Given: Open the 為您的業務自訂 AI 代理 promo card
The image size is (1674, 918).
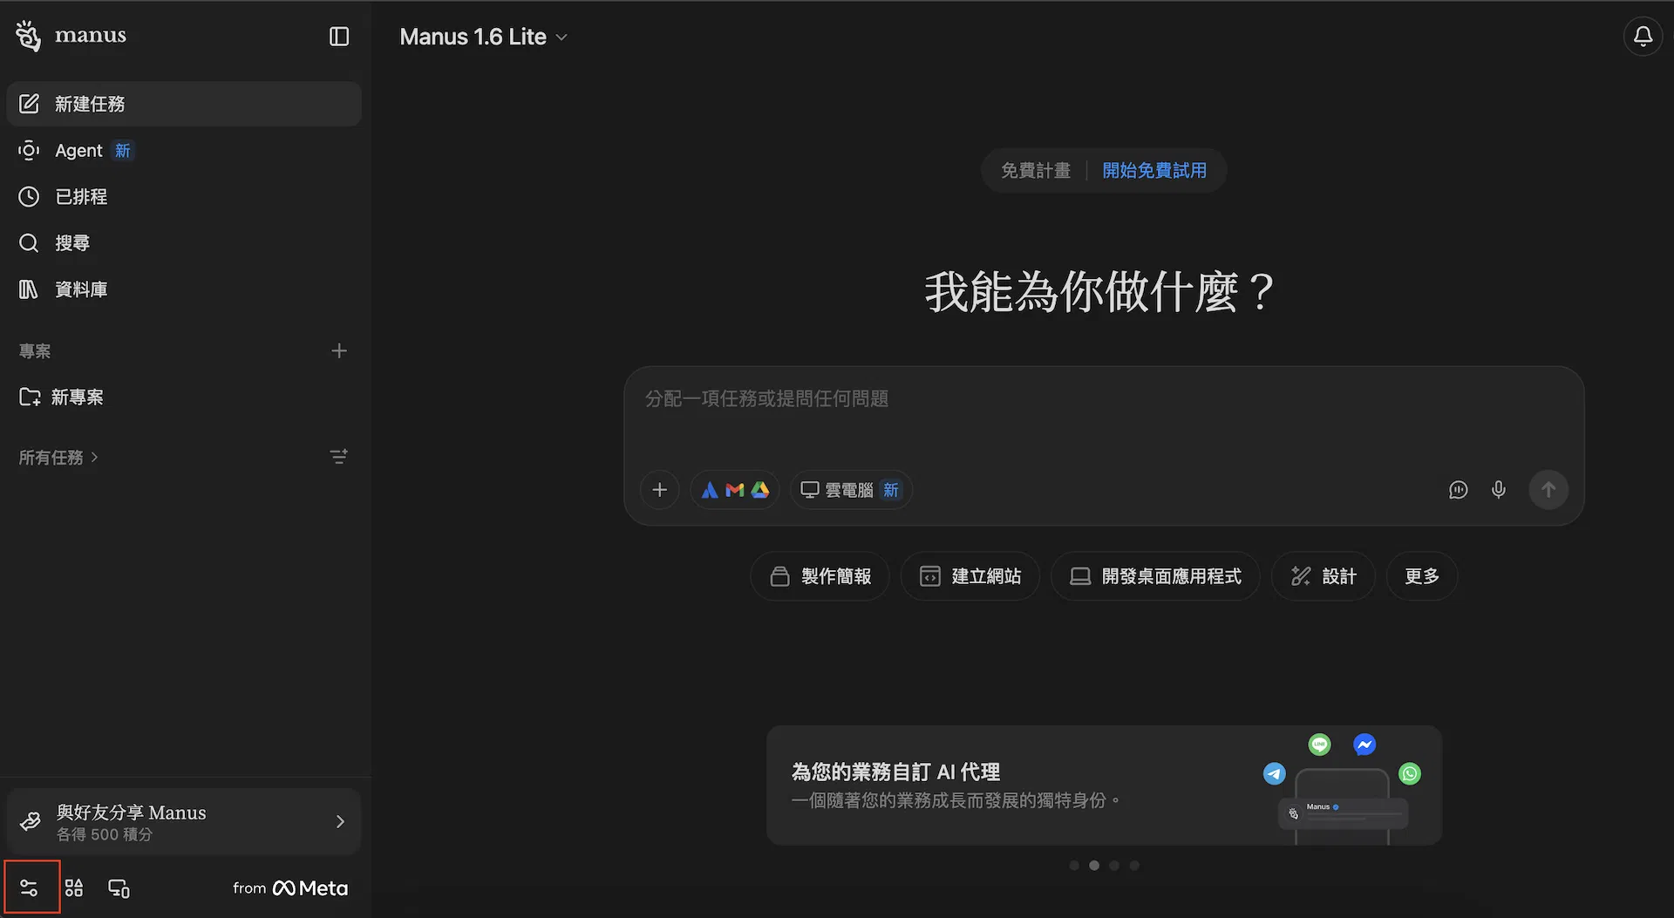Looking at the screenshot, I should click(x=1104, y=785).
